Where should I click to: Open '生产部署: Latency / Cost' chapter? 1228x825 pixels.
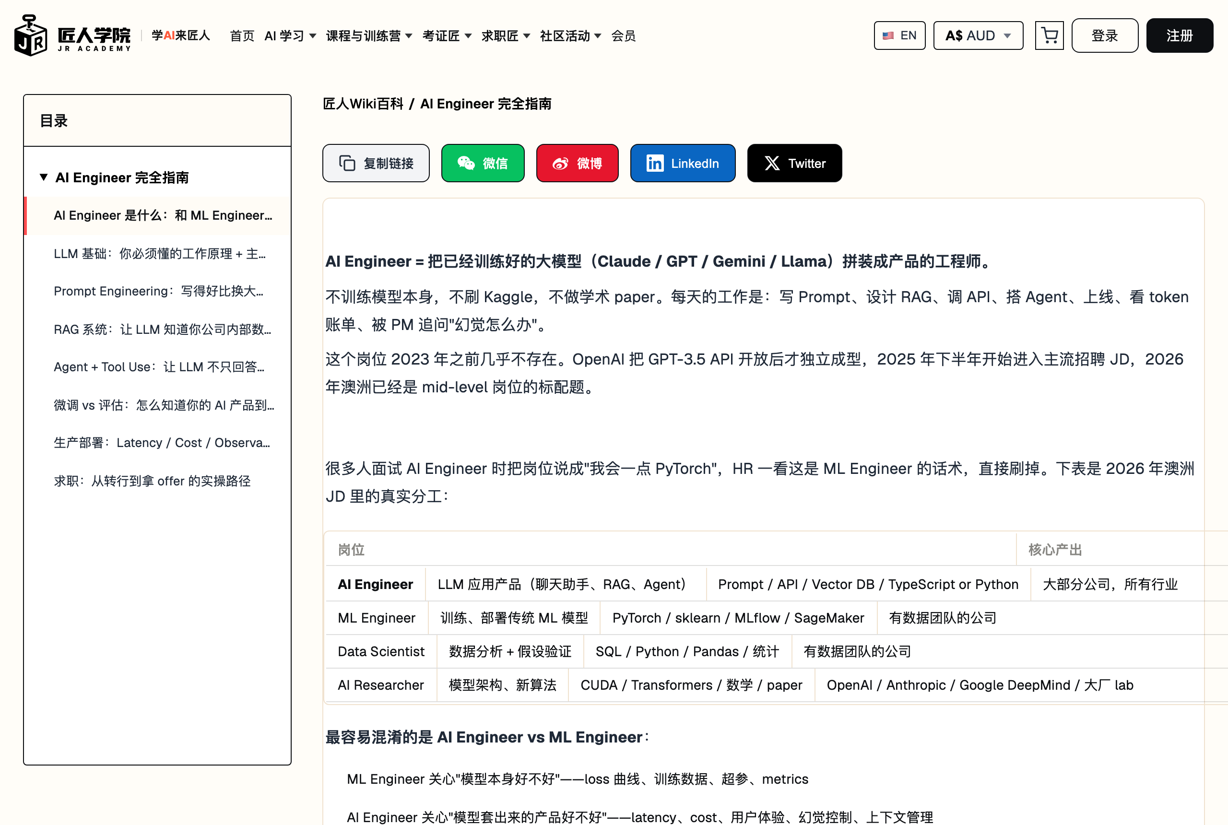(158, 443)
